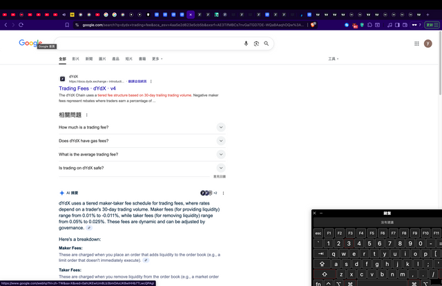Open a new browser tab
The height and width of the screenshot is (286, 442).
coord(427,15)
